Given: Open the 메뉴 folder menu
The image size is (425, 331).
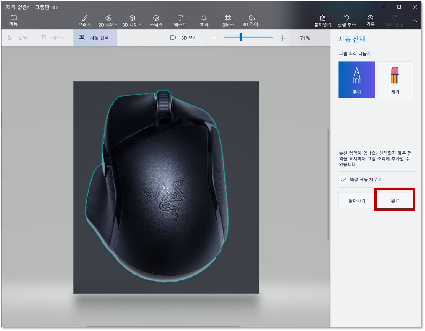Looking at the screenshot, I should click(x=13, y=20).
